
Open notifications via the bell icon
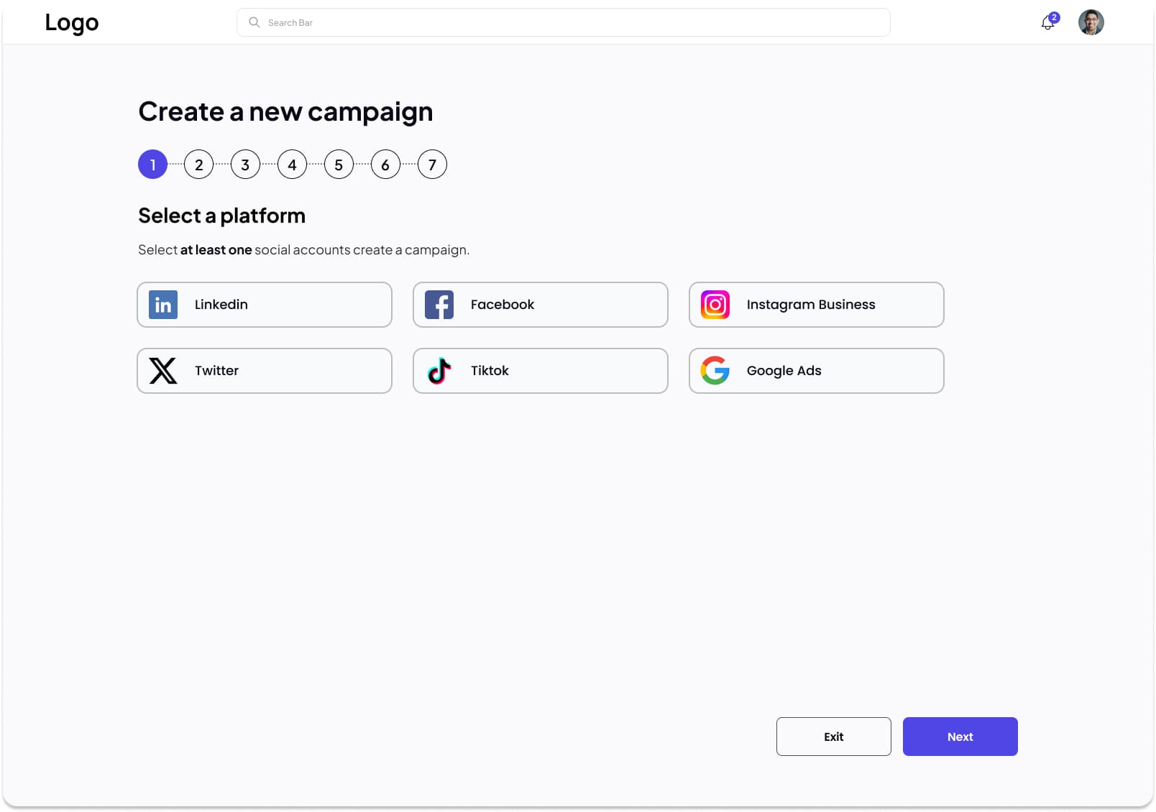1046,24
